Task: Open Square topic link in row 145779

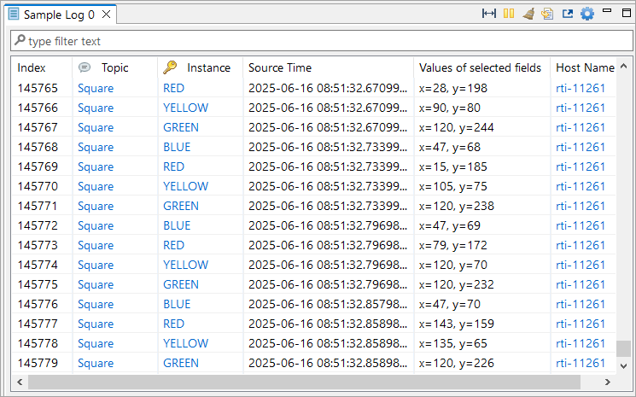Action: [96, 363]
